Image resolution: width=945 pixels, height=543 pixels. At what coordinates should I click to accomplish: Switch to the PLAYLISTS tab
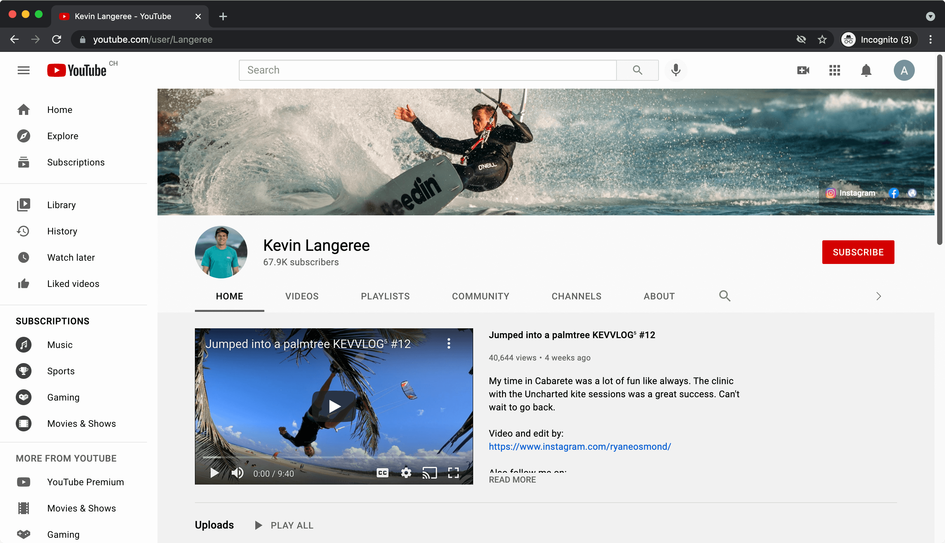(385, 296)
